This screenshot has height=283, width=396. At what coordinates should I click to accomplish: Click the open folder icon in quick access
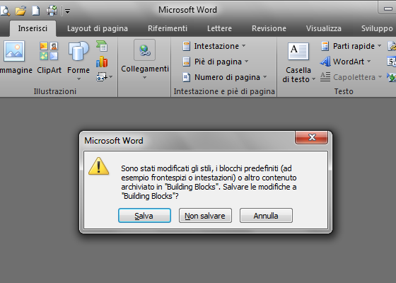[x=21, y=11]
